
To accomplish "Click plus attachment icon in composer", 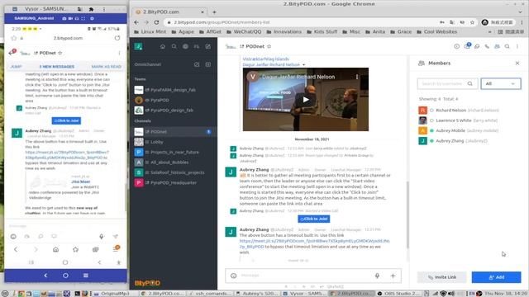I will click(393, 276).
